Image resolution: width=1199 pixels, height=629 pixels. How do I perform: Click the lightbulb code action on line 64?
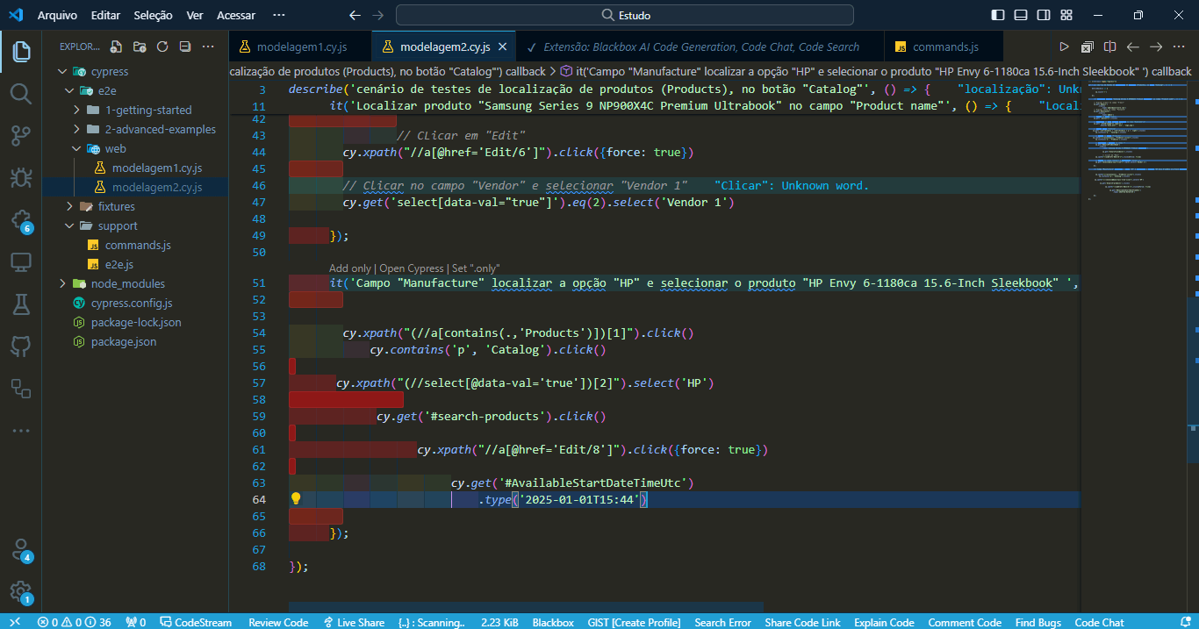pos(296,498)
